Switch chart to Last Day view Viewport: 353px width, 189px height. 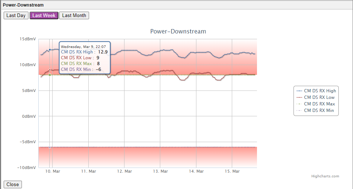(16, 16)
